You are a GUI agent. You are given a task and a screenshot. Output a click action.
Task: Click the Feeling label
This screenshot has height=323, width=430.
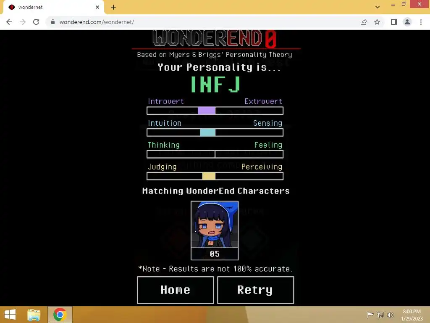[x=268, y=145]
